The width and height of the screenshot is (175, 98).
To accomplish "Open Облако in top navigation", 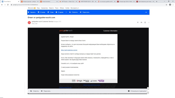I will click(62, 8).
